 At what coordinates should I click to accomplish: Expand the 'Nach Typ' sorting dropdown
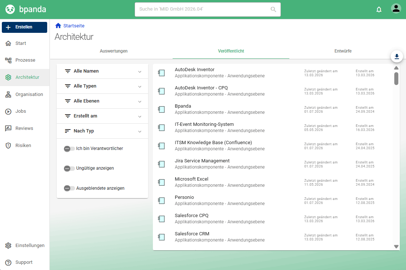click(102, 131)
